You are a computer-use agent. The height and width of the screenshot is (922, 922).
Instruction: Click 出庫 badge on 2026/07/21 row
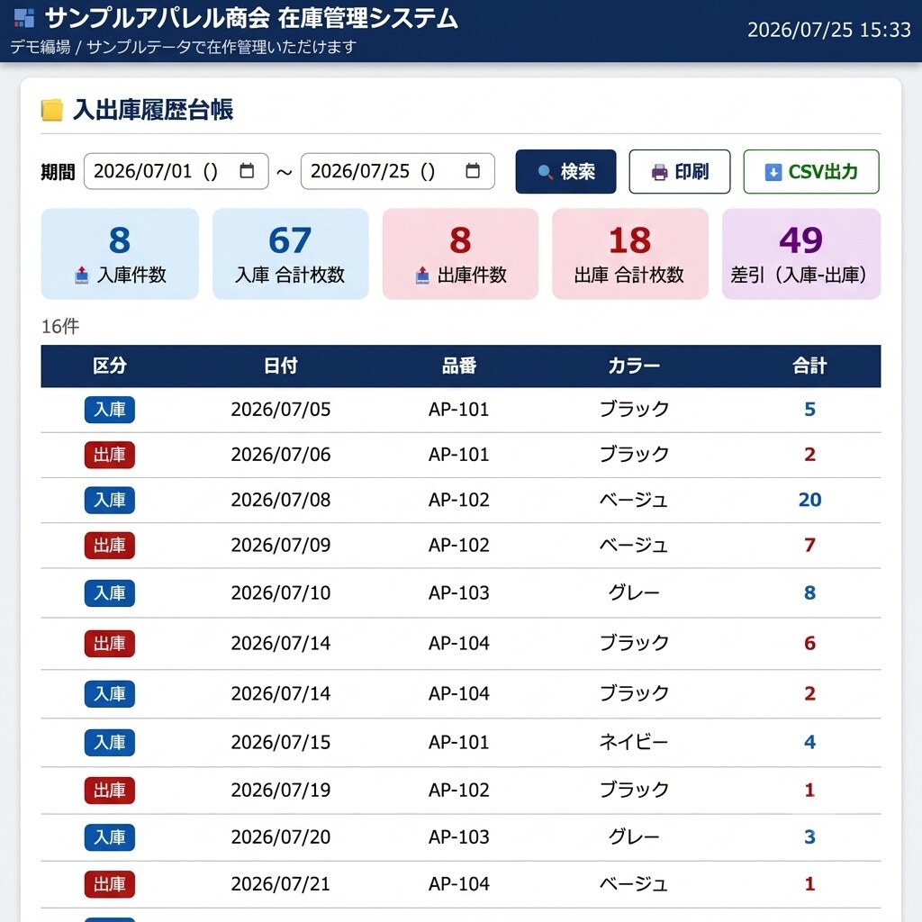110,884
